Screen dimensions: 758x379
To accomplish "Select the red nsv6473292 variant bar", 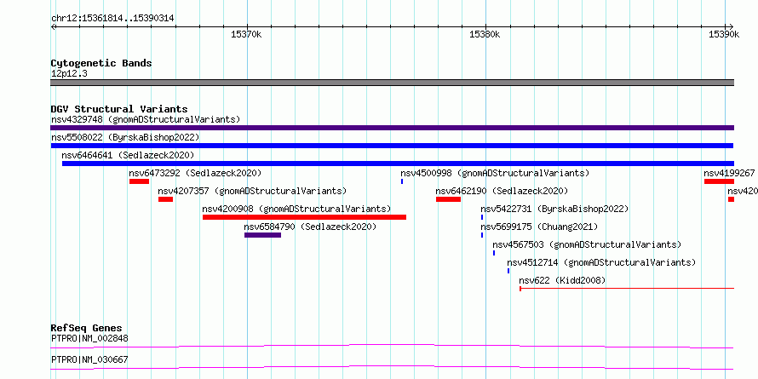I will 139,181.
